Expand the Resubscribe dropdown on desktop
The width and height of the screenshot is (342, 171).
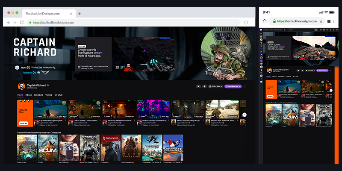click(233, 86)
